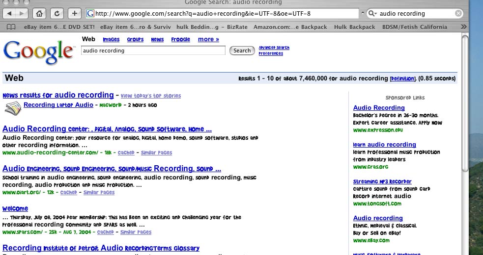This screenshot has height=255, width=483.
Task: Open Audio recording eBay sponsored link
Action: (378, 218)
